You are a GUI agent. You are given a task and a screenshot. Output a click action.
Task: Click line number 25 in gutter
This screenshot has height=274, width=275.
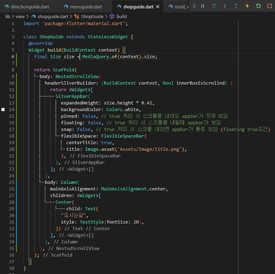11,182
